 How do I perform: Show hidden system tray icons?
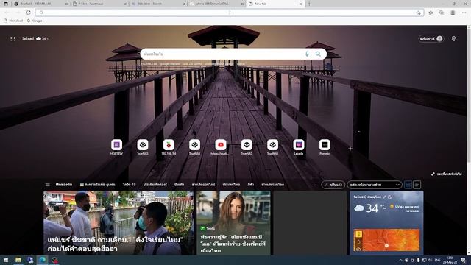(x=400, y=260)
